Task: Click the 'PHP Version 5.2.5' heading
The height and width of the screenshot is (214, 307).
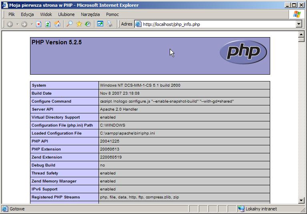Action: (56, 42)
